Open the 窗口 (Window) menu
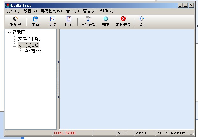 click(72, 11)
